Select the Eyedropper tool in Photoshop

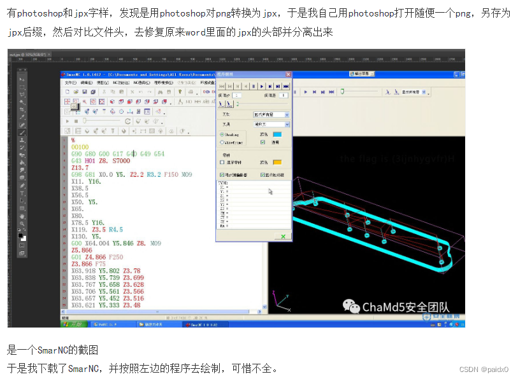click(22, 117)
